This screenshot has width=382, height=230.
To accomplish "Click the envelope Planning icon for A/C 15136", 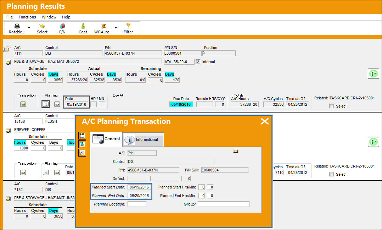I will click(57, 172).
